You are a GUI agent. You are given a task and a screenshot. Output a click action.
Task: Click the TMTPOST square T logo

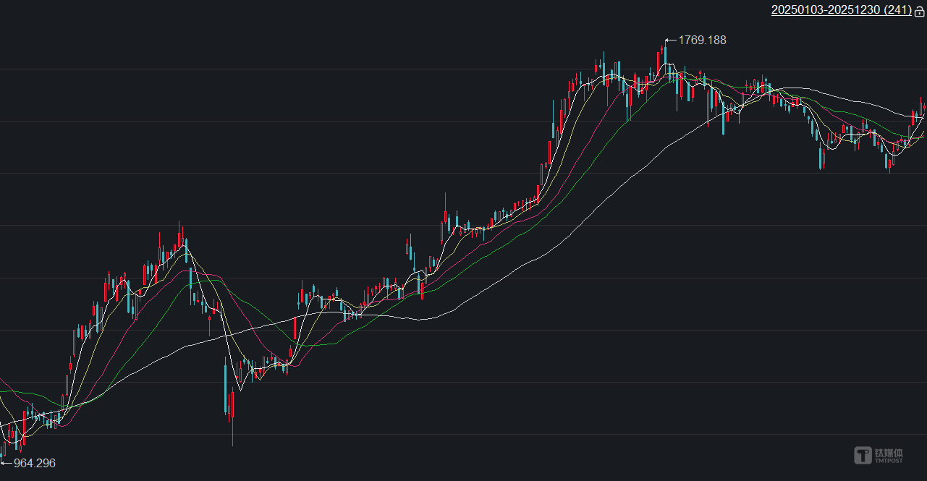(863, 455)
